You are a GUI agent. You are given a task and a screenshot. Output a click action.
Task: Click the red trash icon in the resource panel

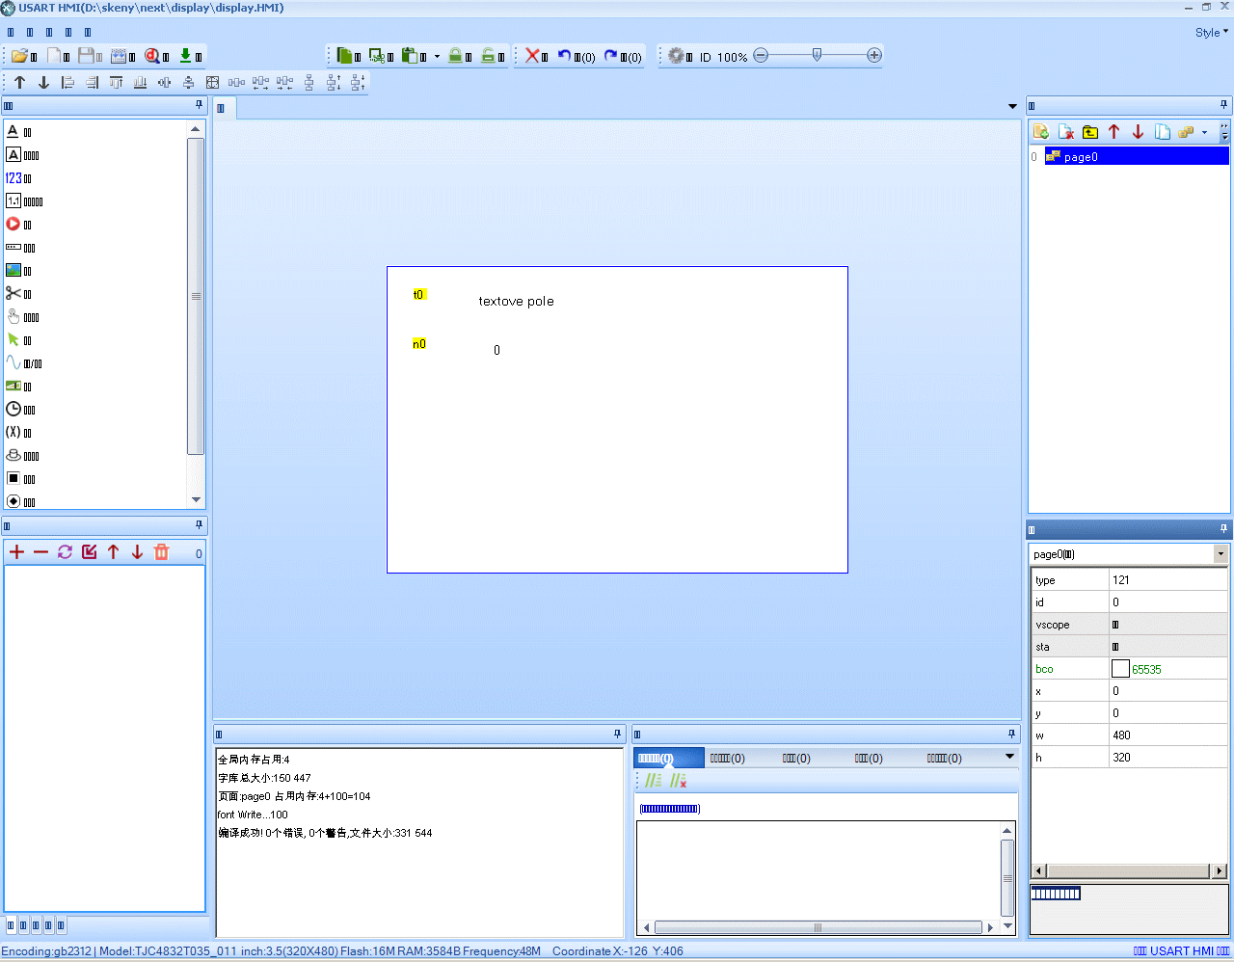(161, 552)
